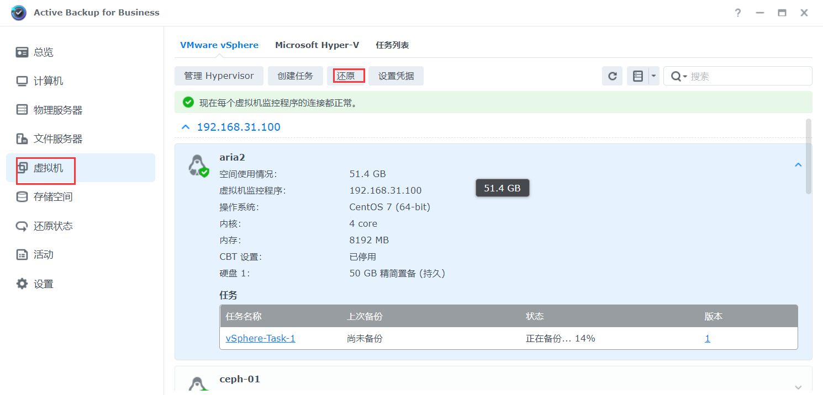Open the version 1 link

click(708, 339)
